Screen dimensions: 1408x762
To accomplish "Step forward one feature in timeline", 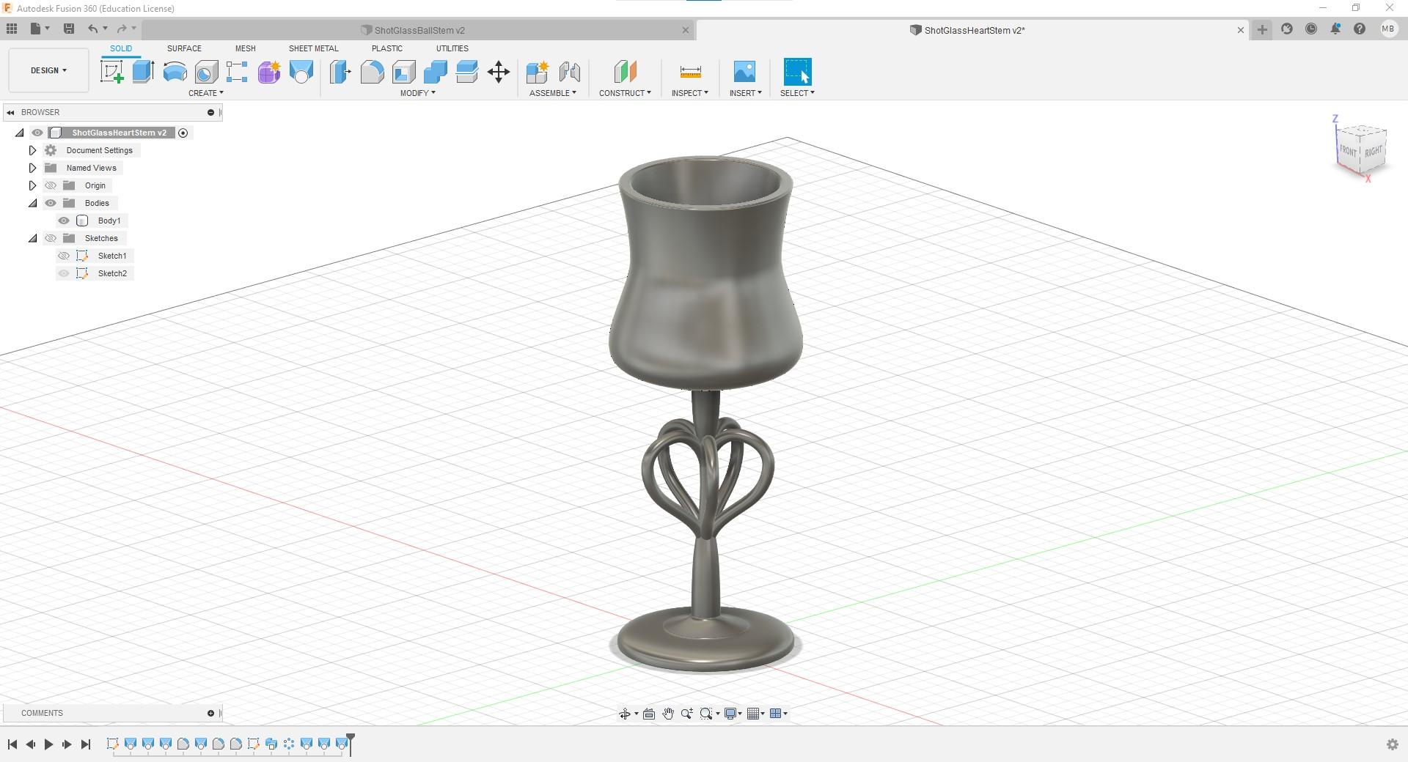I will (67, 744).
